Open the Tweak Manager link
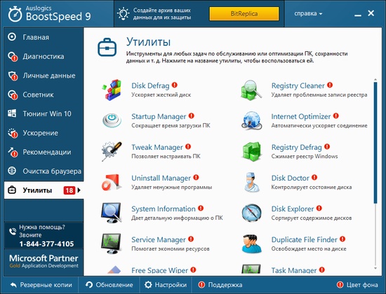Image resolution: width=386 pixels, height=294 pixels. [157, 147]
